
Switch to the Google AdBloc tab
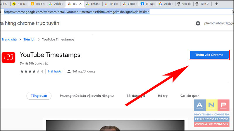[x=166, y=4]
